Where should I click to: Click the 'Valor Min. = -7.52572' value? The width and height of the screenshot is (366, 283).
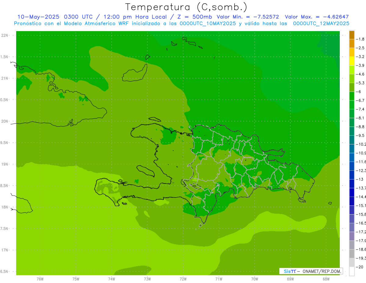248,17
